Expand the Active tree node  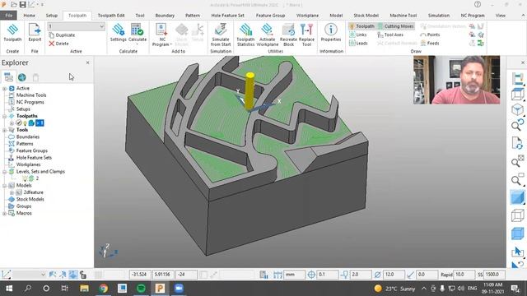click(4, 88)
